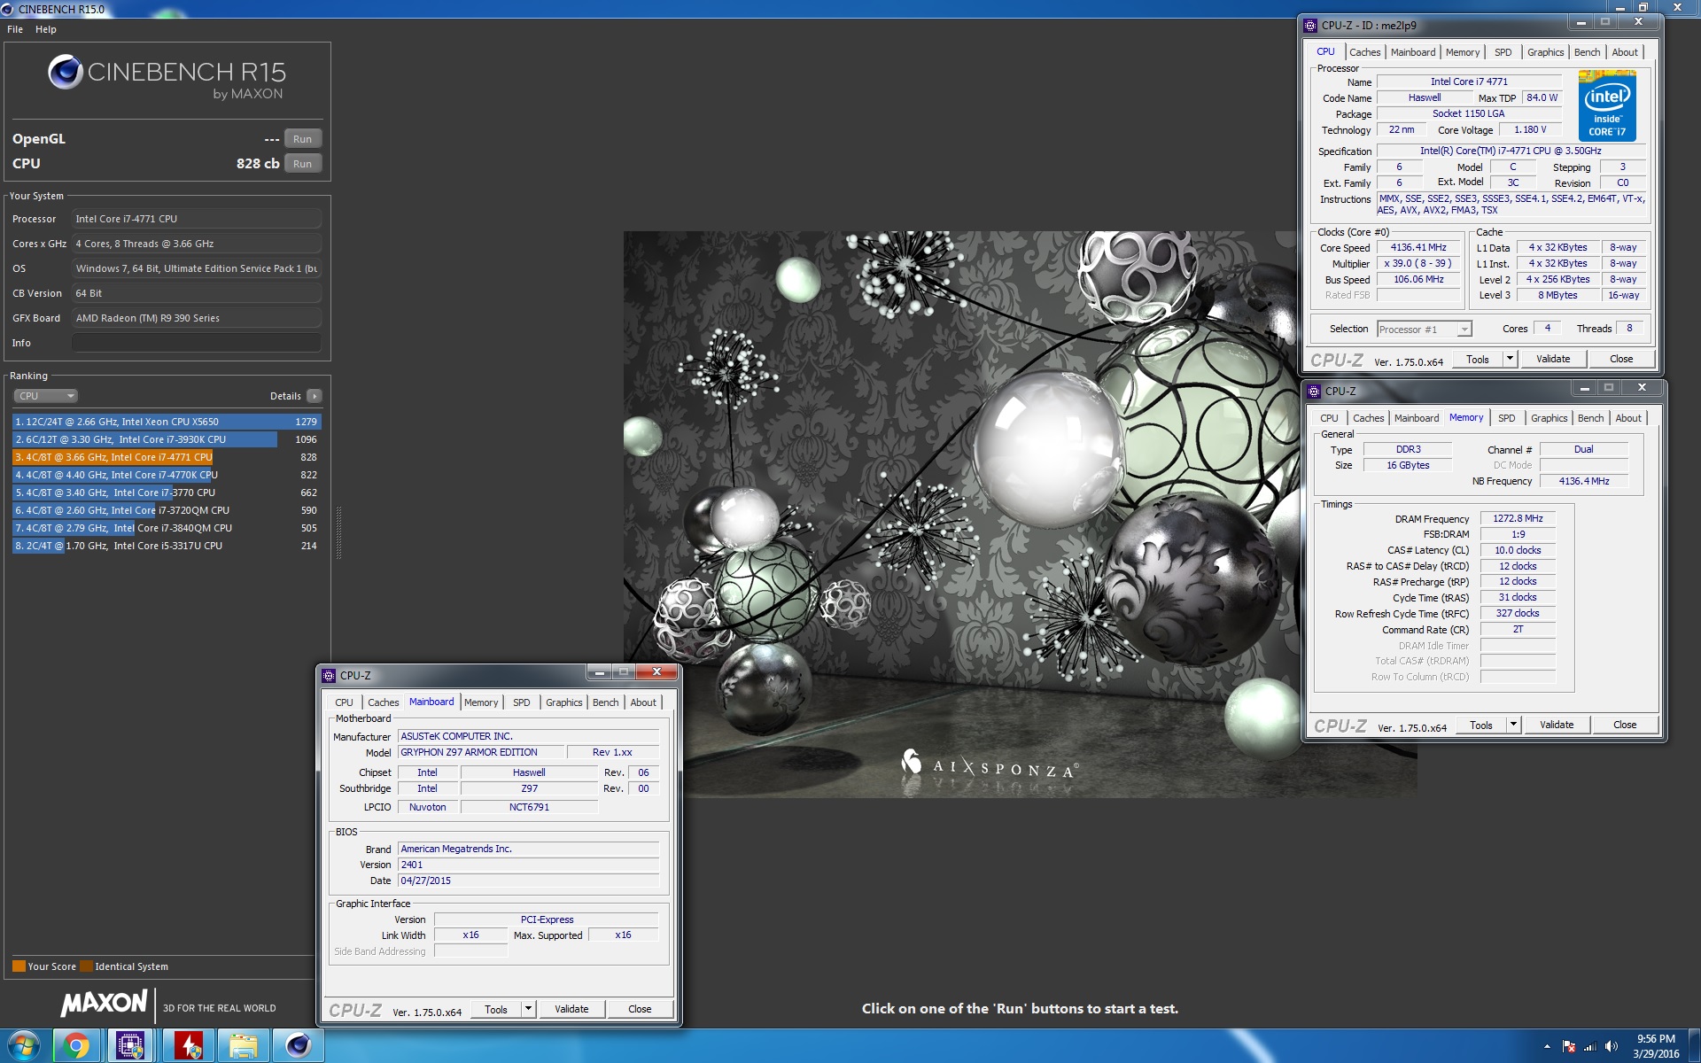Click Tools in the Memory CPU-Z window
Image resolution: width=1701 pixels, height=1063 pixels.
pos(1481,725)
